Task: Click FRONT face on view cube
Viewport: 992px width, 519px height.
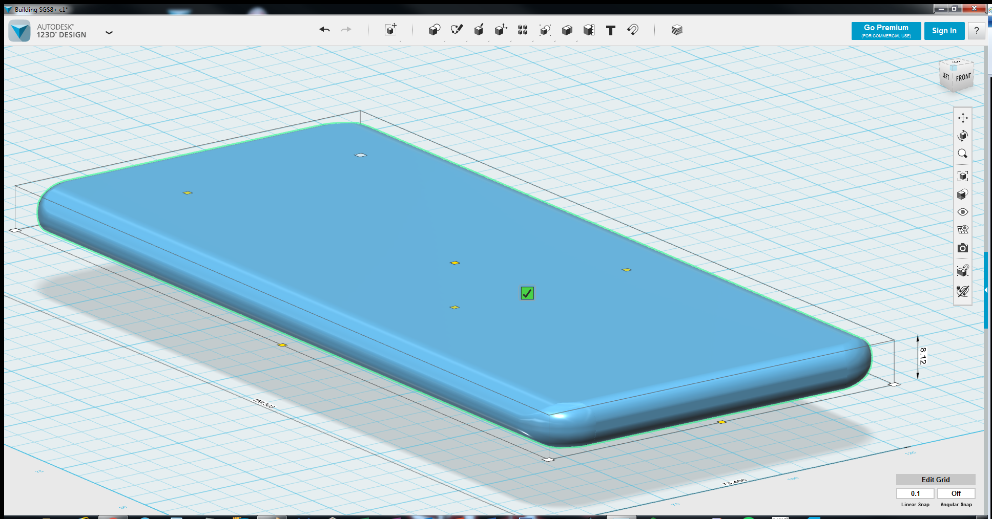Action: (963, 78)
